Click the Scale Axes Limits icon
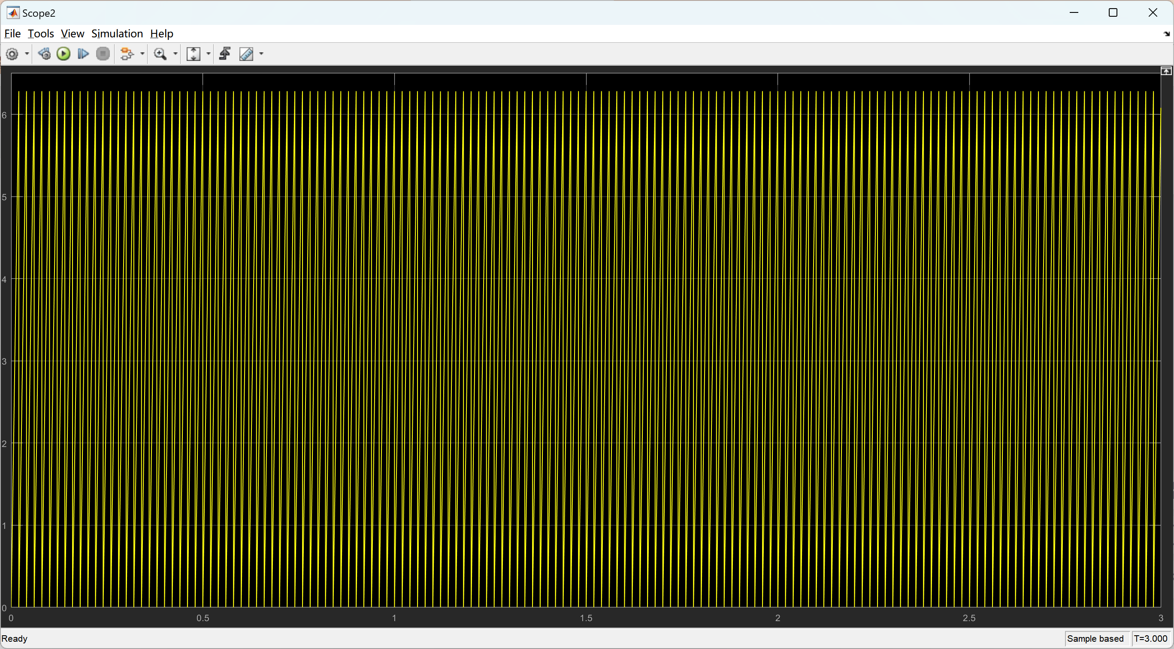 (x=193, y=54)
